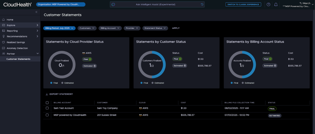The image size is (315, 134).
Task: Sort by Billing File Collection Time header
Action: point(240,103)
